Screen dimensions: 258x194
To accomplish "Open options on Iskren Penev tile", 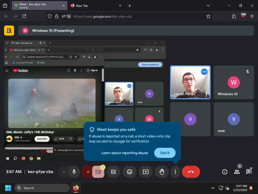I will [204, 71].
